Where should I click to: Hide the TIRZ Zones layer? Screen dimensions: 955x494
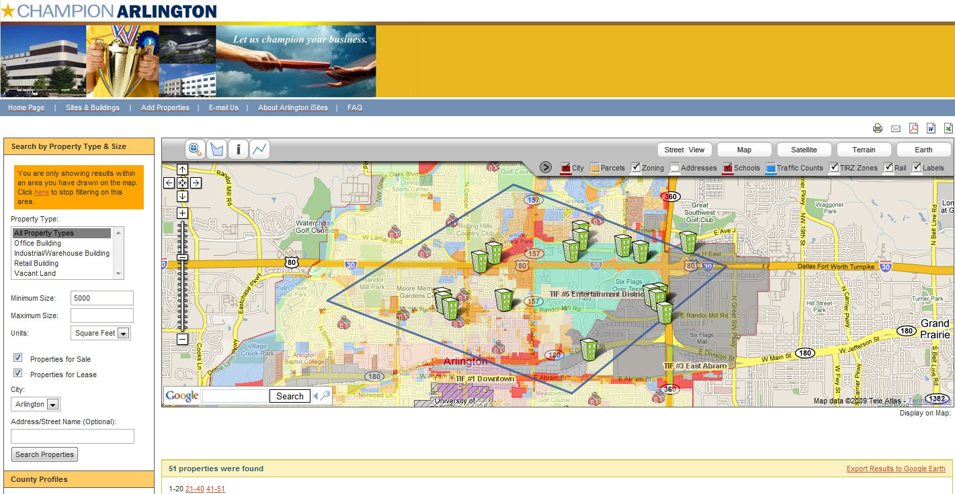834,168
